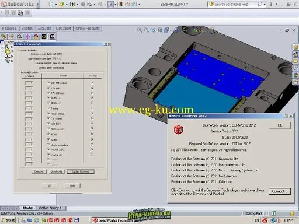Toggle the Machine simulation module checkbox

pyautogui.click(x=48, y=145)
